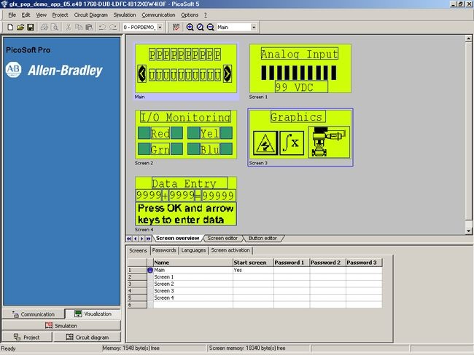This screenshot has height=355, width=474.
Task: Switch to the Screen editor tab
Action: pos(223,238)
